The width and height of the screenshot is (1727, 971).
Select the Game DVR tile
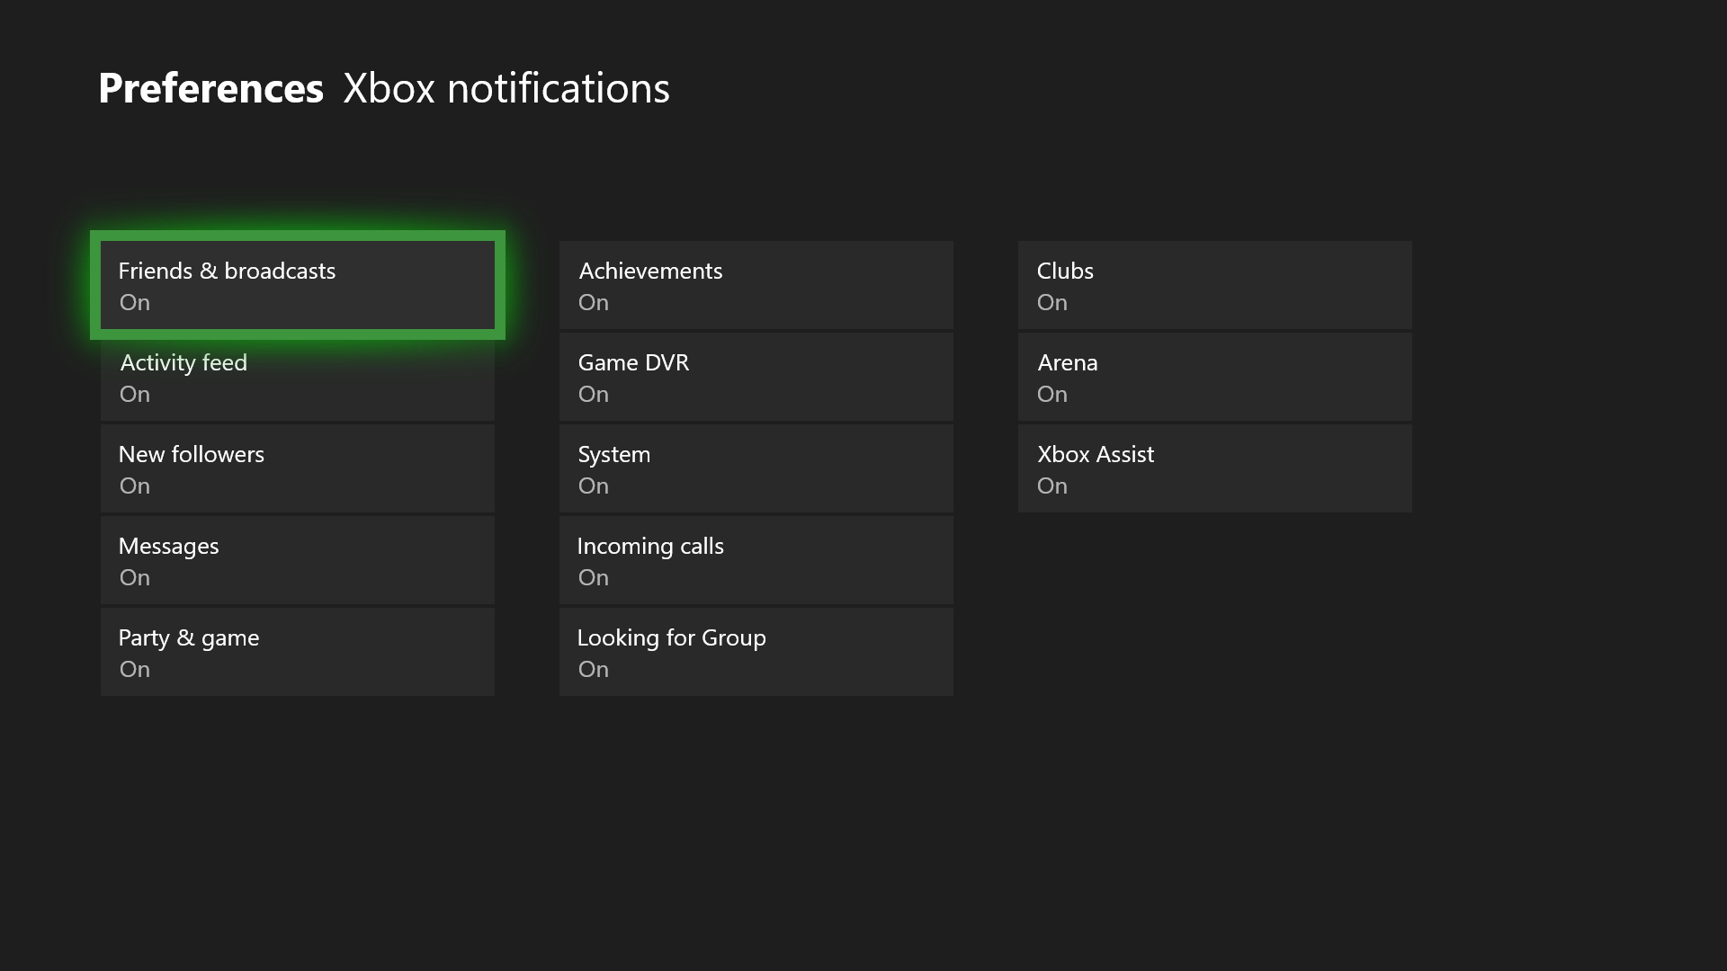pyautogui.click(x=756, y=378)
